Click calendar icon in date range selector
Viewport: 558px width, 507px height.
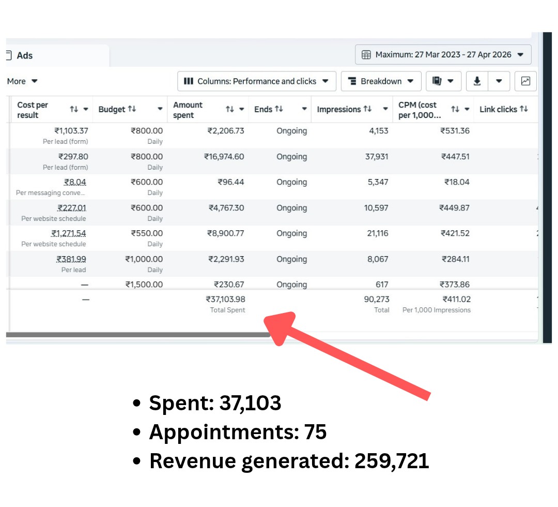[x=366, y=55]
